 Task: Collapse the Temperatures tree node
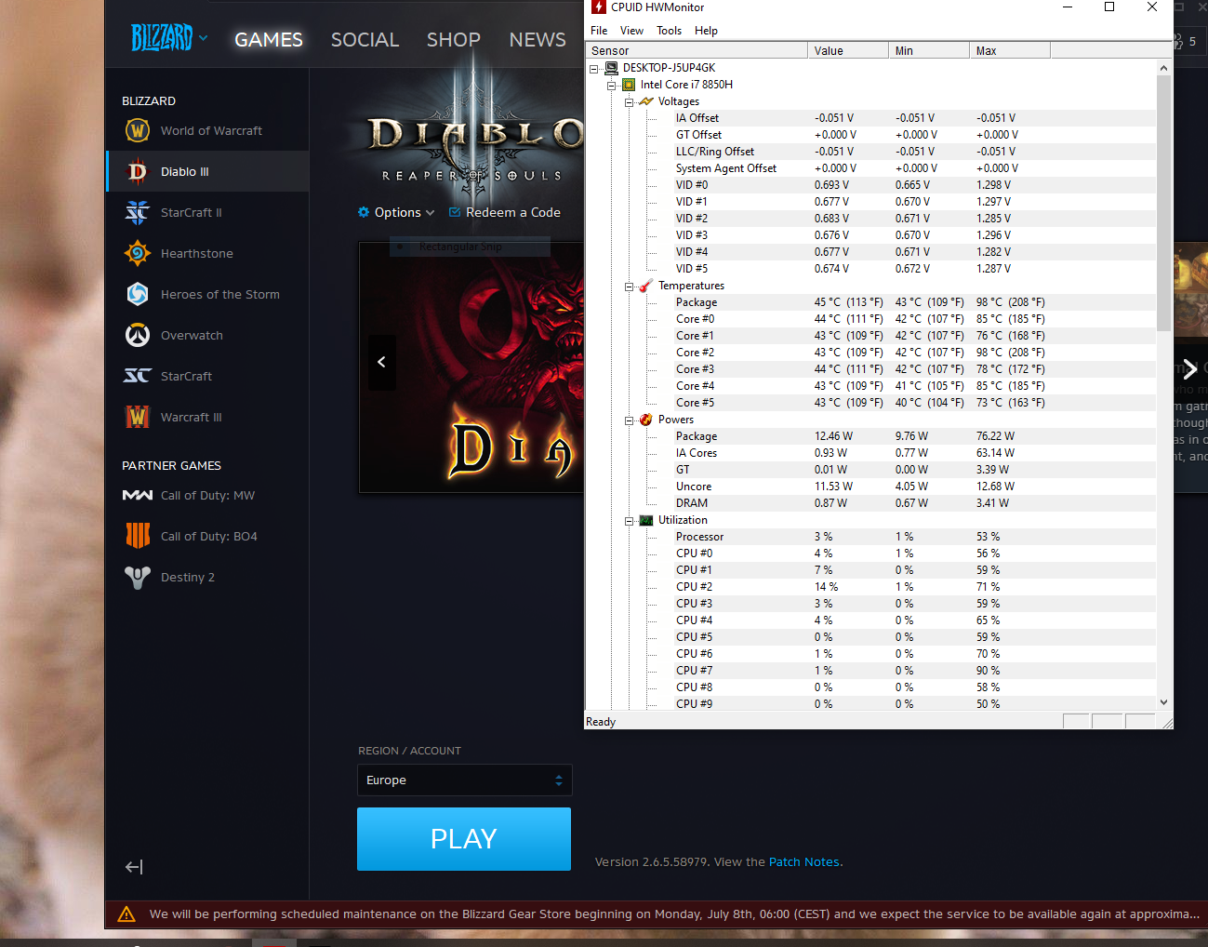click(x=630, y=287)
